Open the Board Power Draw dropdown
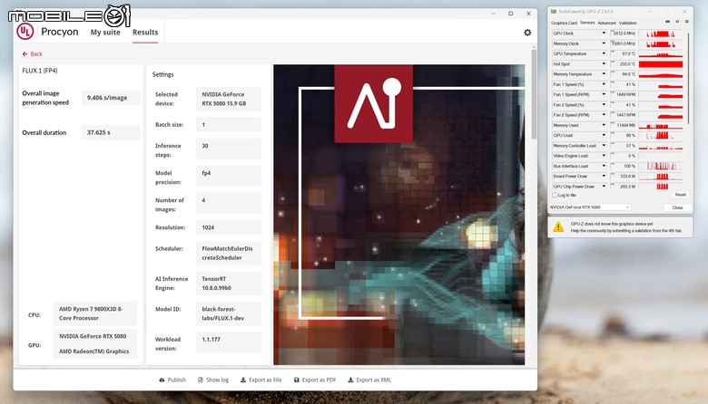This screenshot has height=404, width=708. [604, 176]
